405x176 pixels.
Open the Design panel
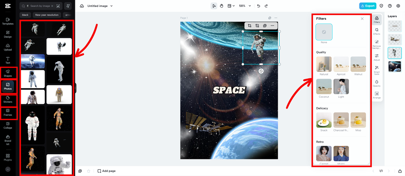pyautogui.click(x=8, y=34)
